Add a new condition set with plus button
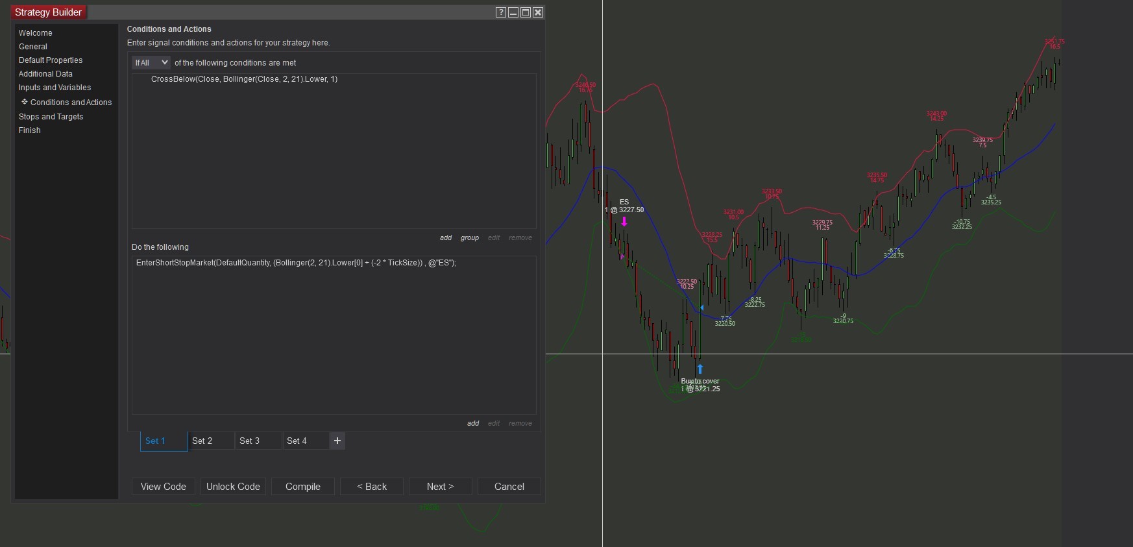Screen dimensions: 1133x547 point(337,441)
